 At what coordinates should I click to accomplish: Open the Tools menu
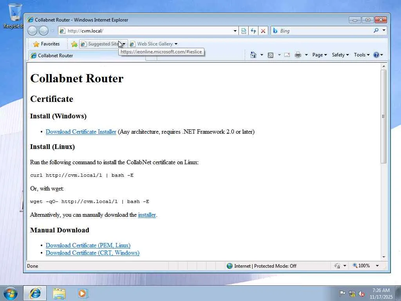(361, 55)
